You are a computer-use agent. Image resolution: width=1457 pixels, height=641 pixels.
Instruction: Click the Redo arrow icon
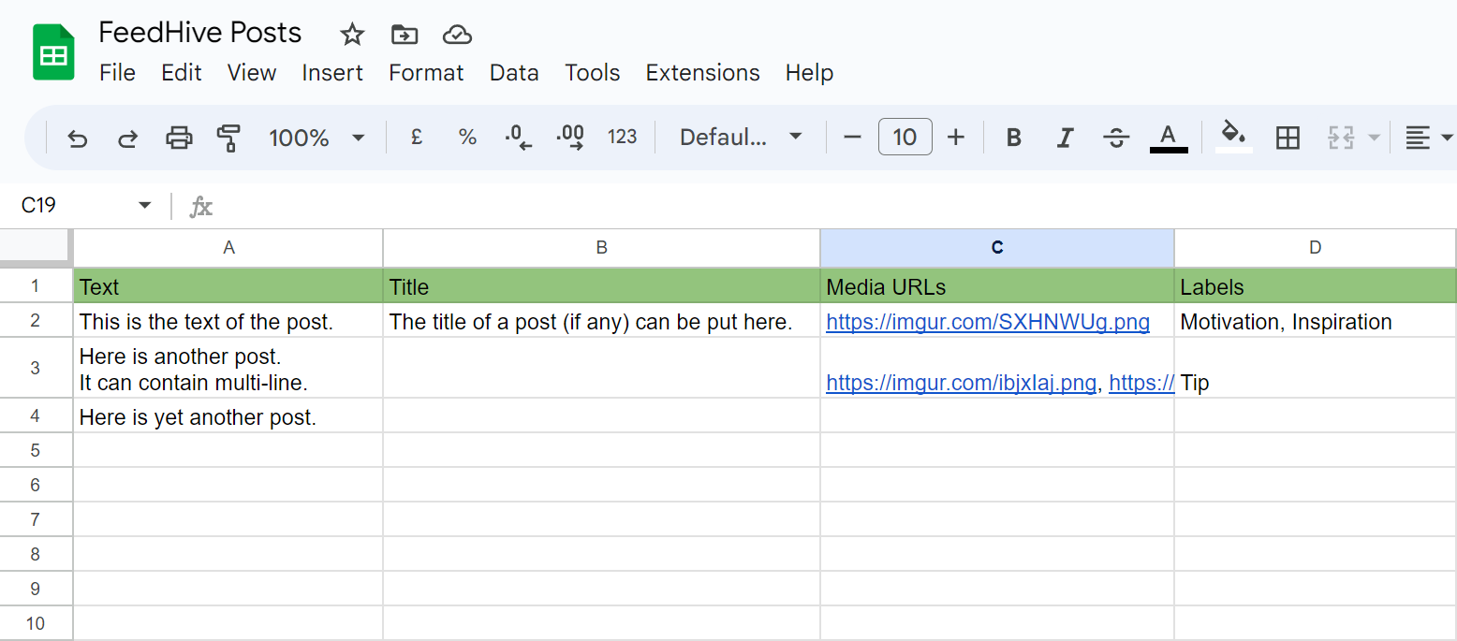(127, 138)
